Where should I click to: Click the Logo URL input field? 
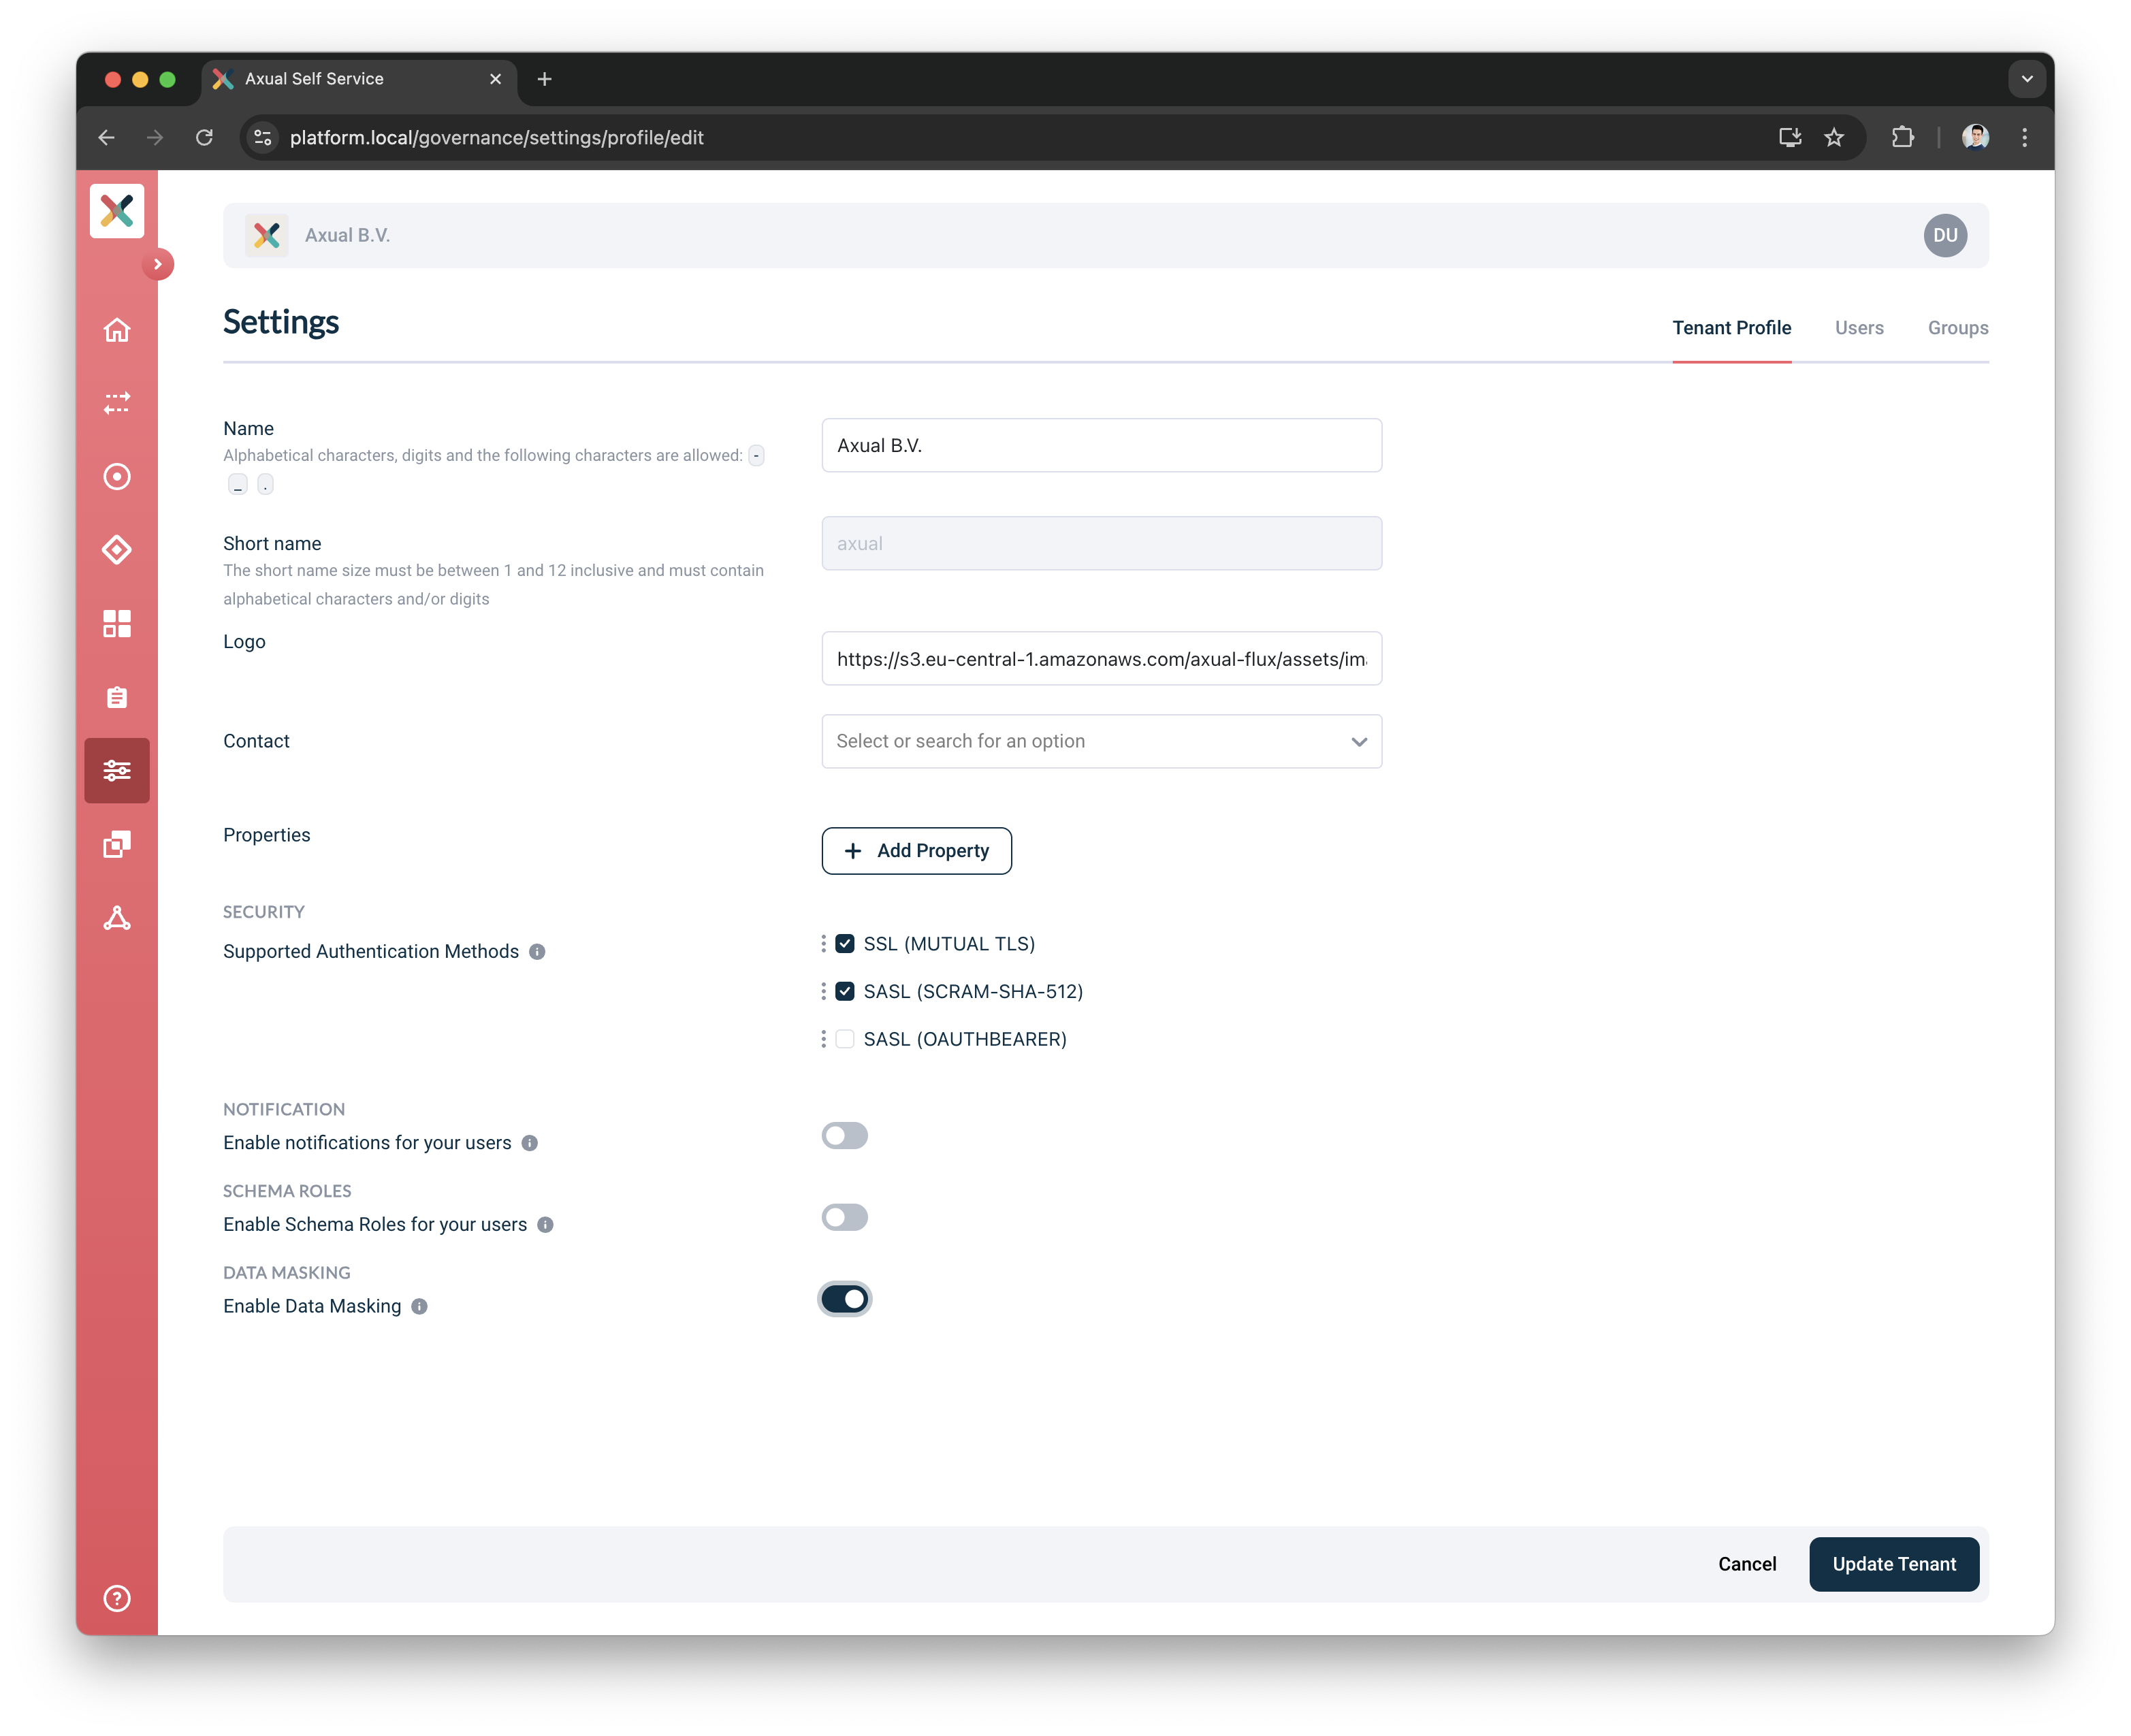1101,660
